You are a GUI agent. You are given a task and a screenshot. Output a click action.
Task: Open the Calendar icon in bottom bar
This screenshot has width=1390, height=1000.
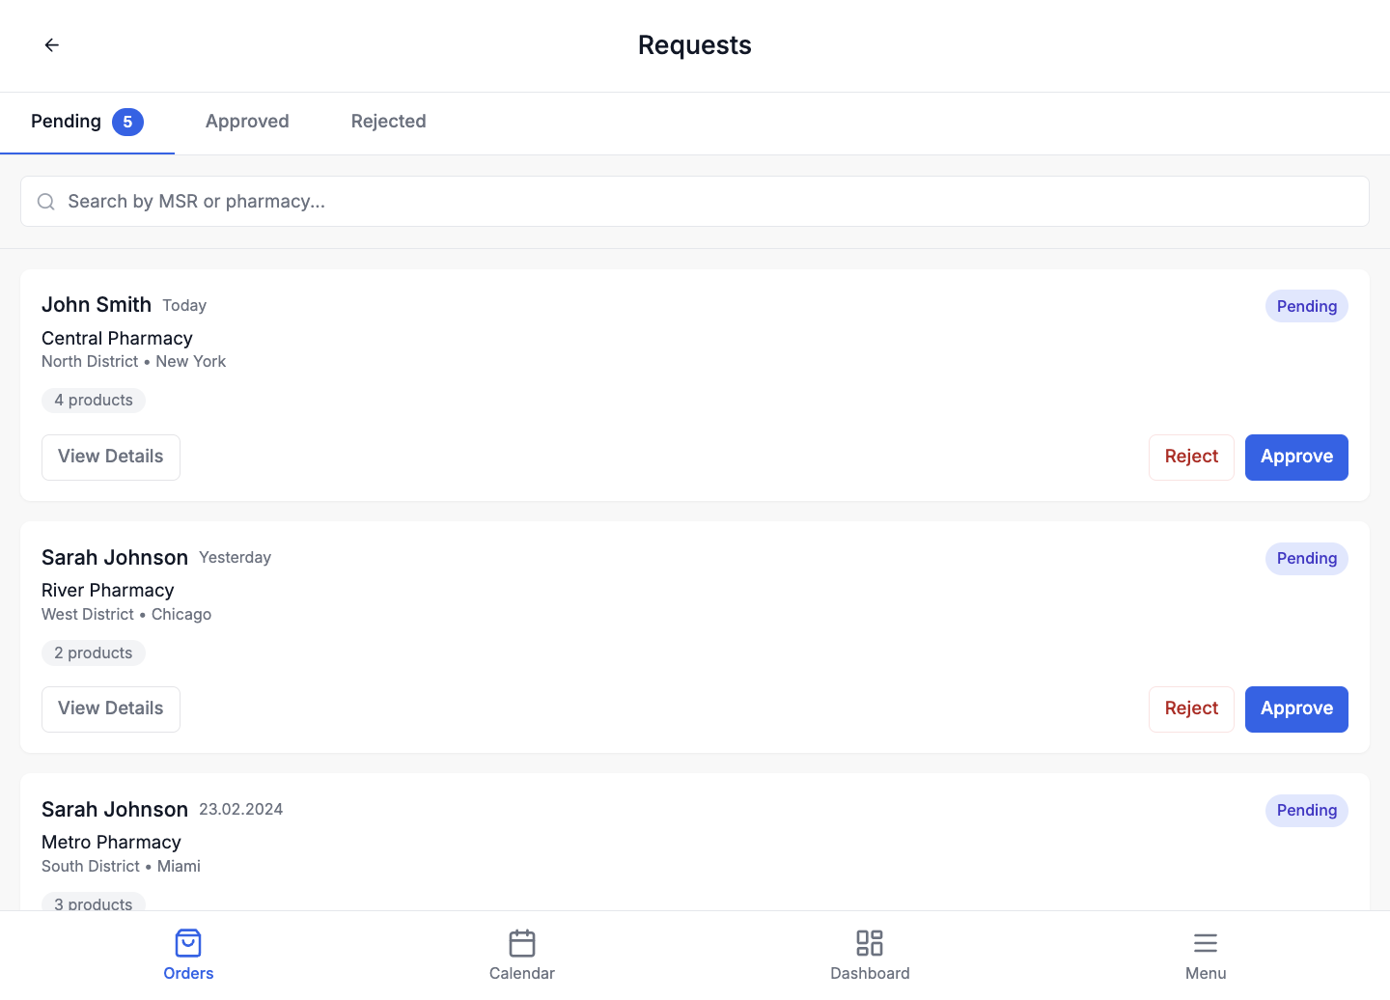click(x=521, y=942)
